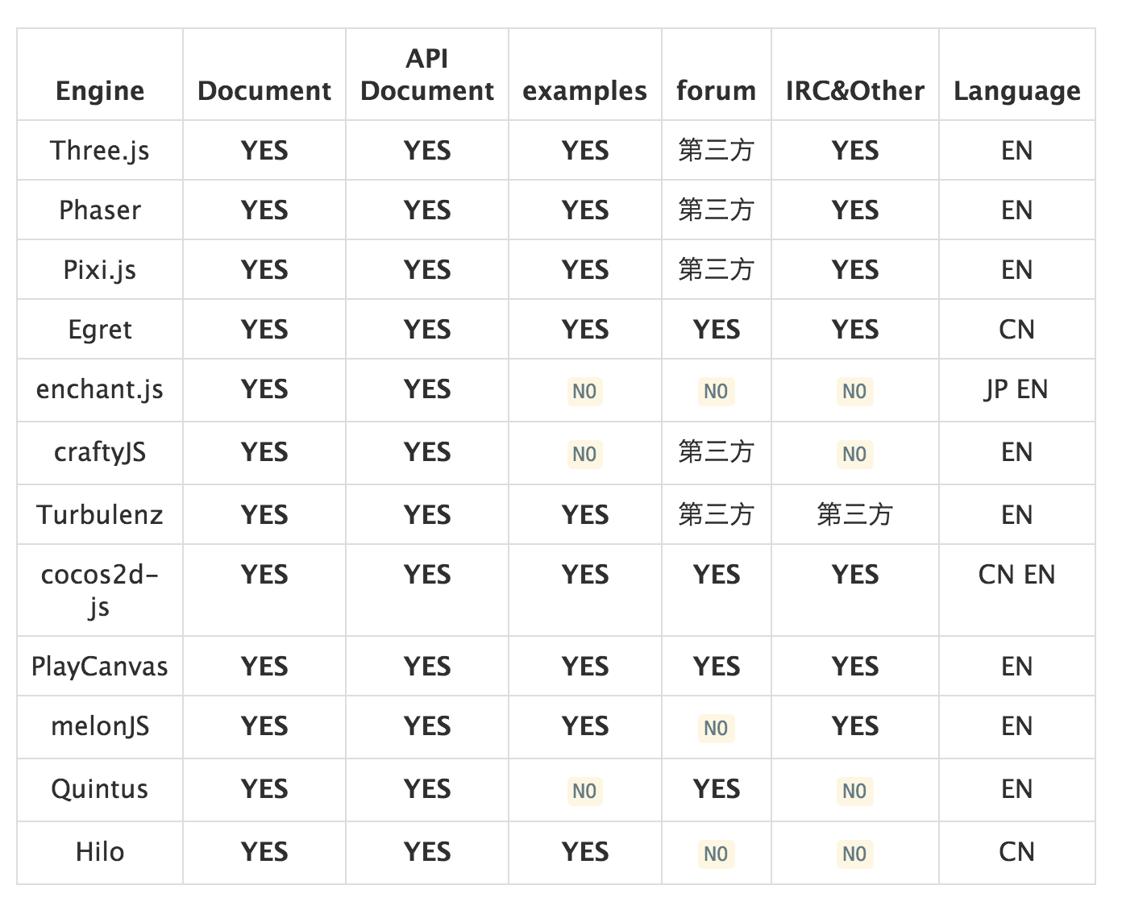Click the 第三方 forum cell for Turbulenz
1122x906 pixels.
(x=716, y=515)
